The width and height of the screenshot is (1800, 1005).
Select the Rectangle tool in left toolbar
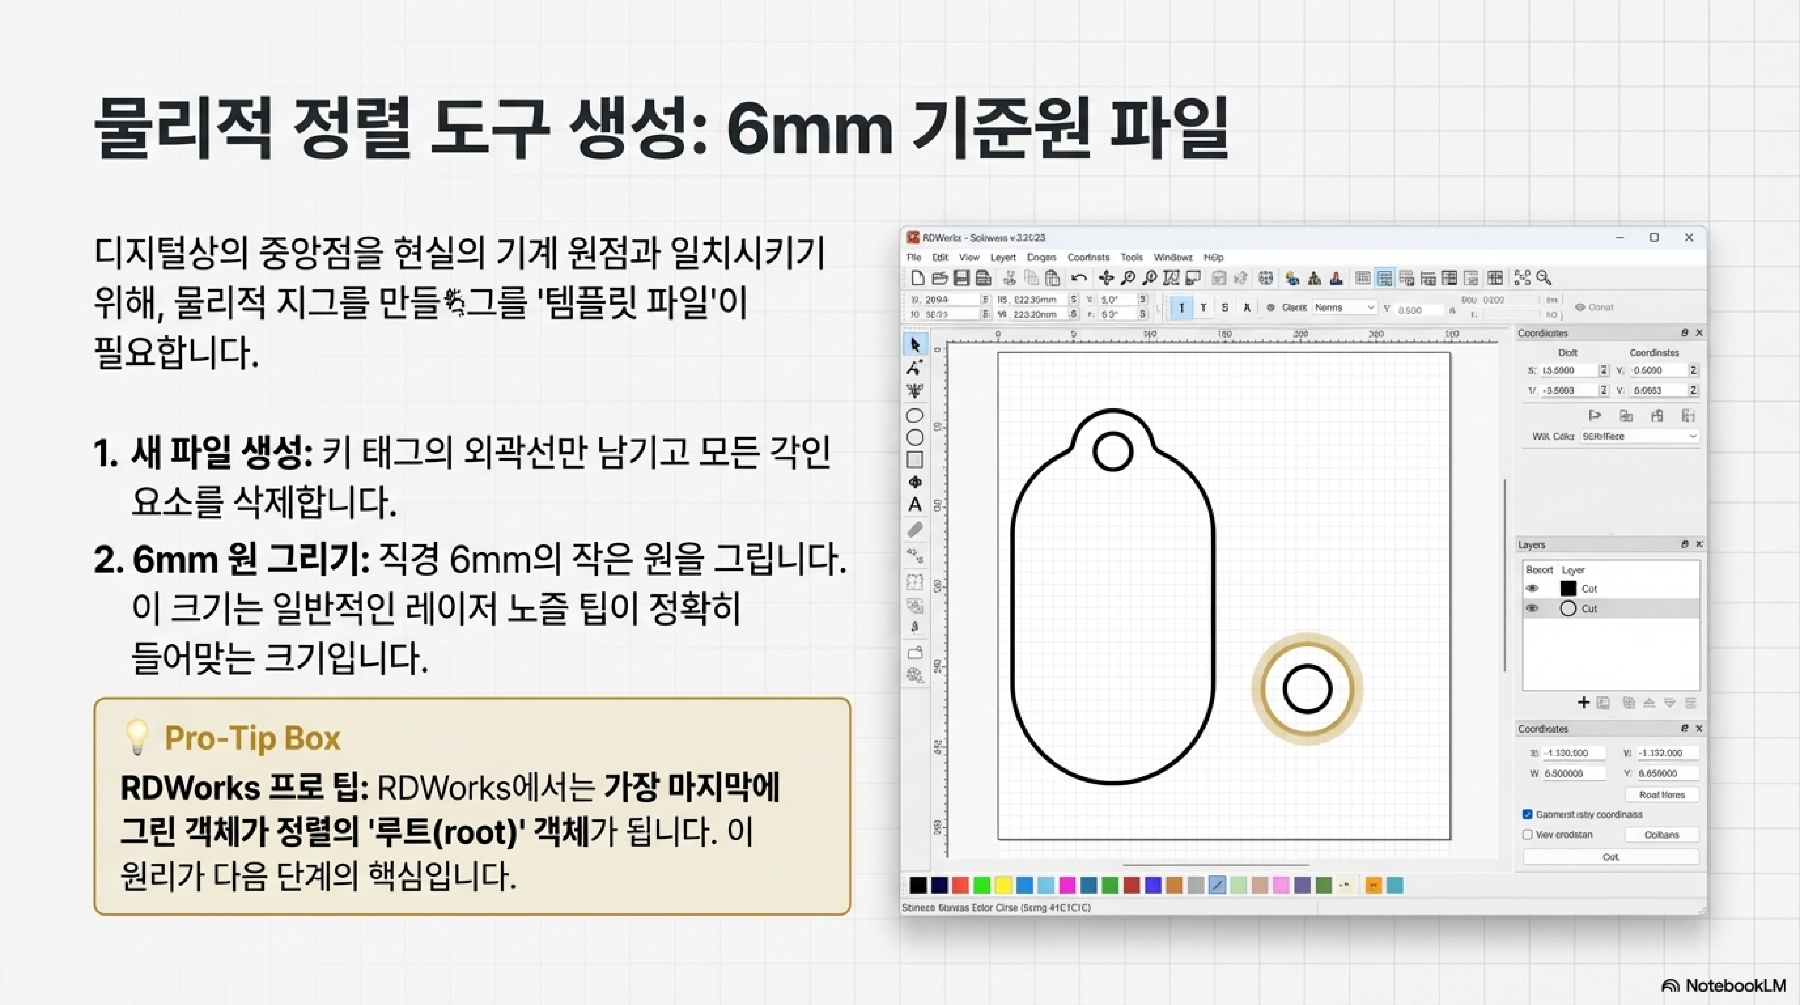(x=915, y=460)
